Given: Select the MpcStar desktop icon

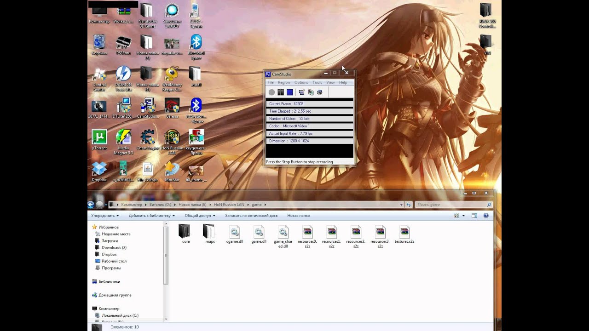Looking at the screenshot, I should coord(172,171).
